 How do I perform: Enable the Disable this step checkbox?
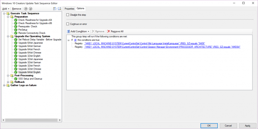68,15
